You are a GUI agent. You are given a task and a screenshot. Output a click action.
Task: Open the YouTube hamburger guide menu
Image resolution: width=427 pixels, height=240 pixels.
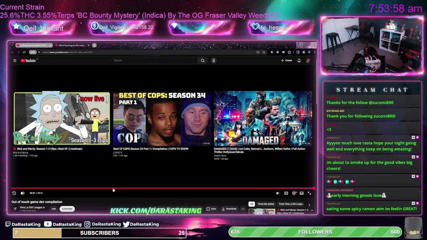[15, 60]
